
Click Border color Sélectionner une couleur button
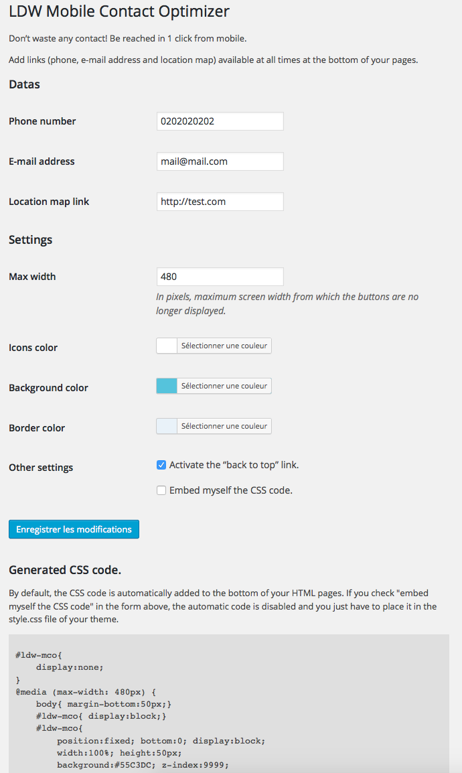click(224, 426)
